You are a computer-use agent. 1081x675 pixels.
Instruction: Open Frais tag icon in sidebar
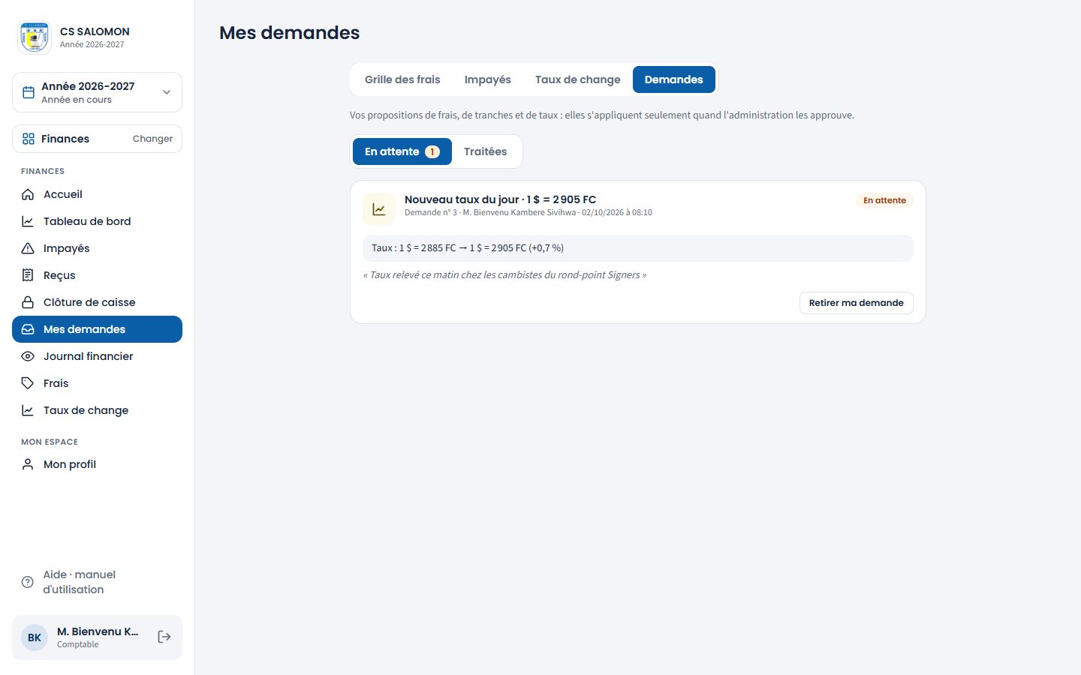(x=28, y=383)
